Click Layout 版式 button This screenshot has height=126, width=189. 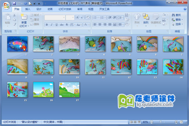click(x=36, y=15)
